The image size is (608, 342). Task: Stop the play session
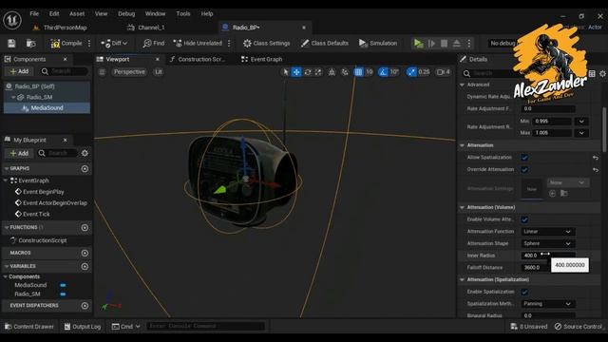pos(445,43)
